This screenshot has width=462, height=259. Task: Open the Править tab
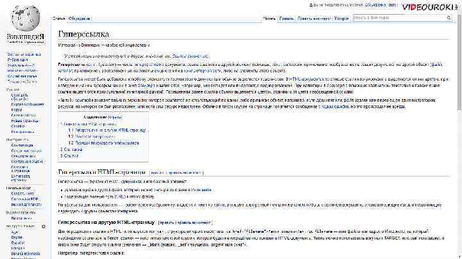tap(286, 19)
